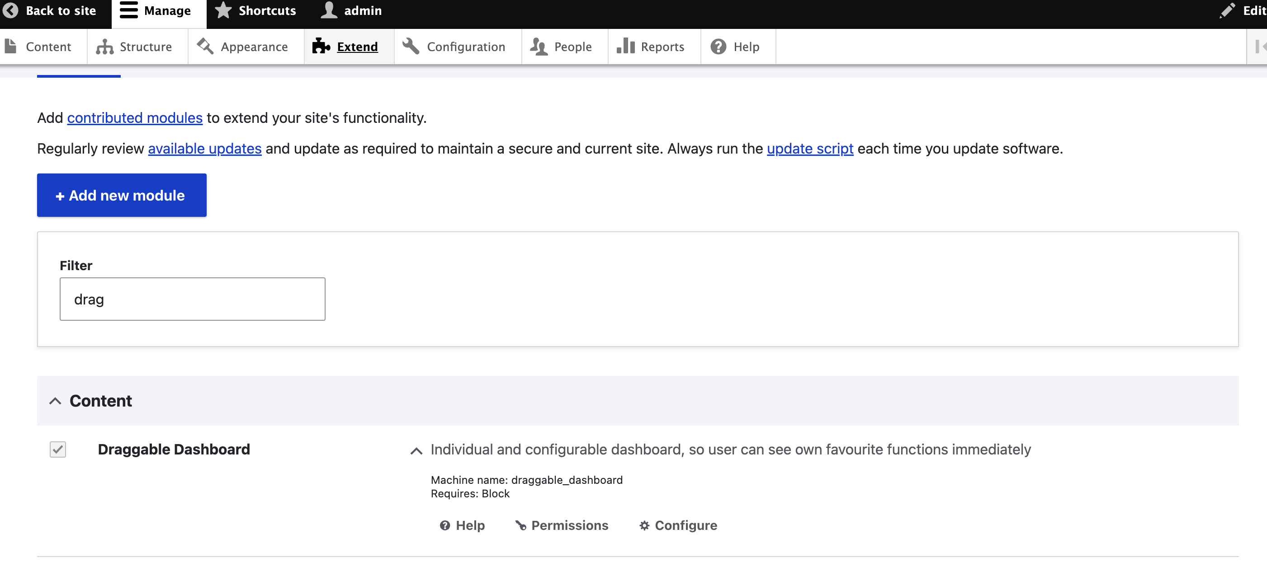Image resolution: width=1267 pixels, height=571 pixels.
Task: Collapse the Draggable Dashboard description details
Action: pyautogui.click(x=416, y=450)
